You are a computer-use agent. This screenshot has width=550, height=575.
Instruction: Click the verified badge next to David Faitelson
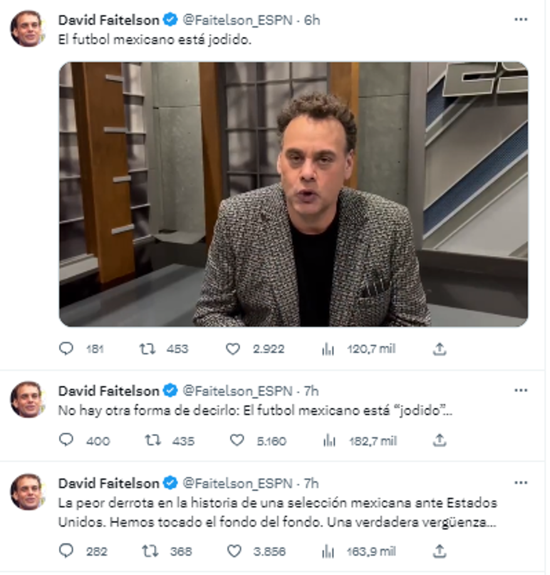click(167, 19)
